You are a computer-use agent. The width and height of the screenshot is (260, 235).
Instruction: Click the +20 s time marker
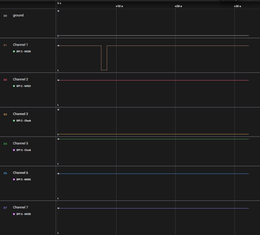(x=178, y=6)
